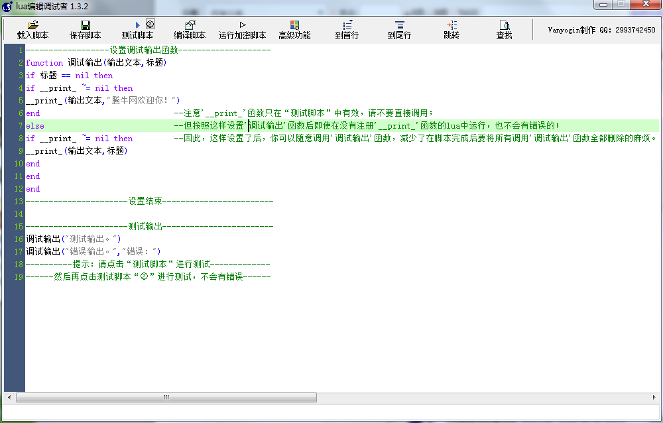Click the 跳转 go-to-line icon
This screenshot has width=663, height=423.
pyautogui.click(x=452, y=25)
